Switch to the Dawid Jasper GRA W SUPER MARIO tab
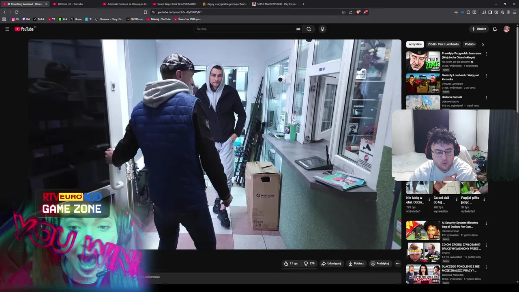Screen dimensions: 519x292 [174, 4]
